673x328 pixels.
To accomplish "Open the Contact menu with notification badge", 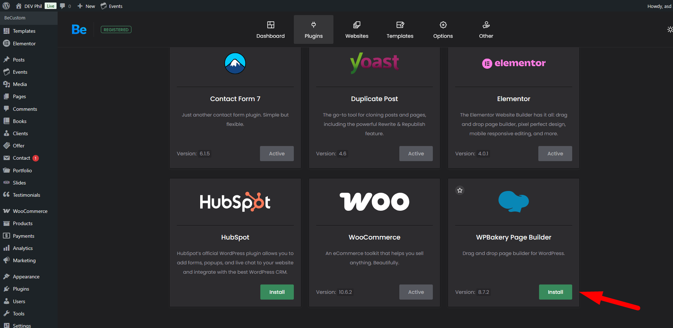I will (22, 158).
